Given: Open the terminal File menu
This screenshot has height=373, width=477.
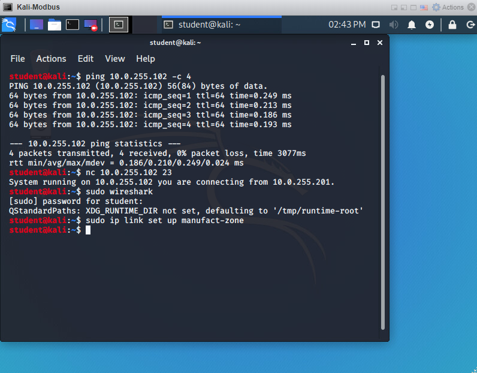Looking at the screenshot, I should (17, 59).
